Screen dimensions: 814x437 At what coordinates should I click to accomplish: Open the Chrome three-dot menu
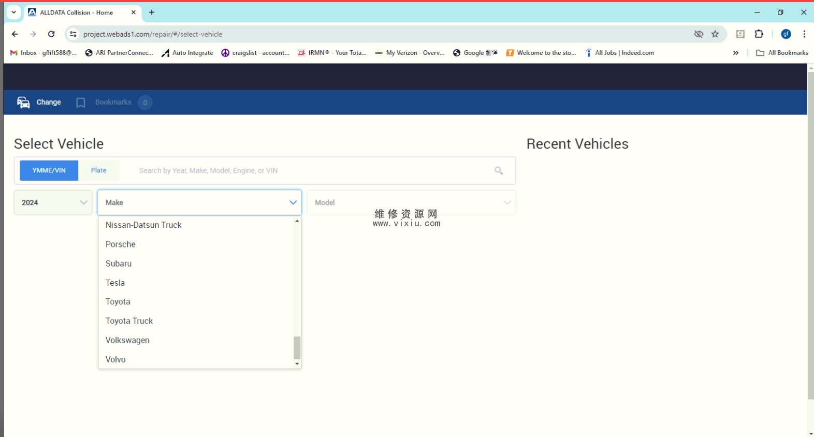[804, 34]
